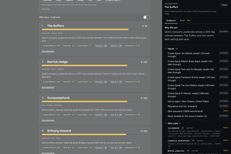Image resolution: width=231 pixels, height=154 pixels.
Task: Click ok status badge on where_popular
Action: point(188,151)
